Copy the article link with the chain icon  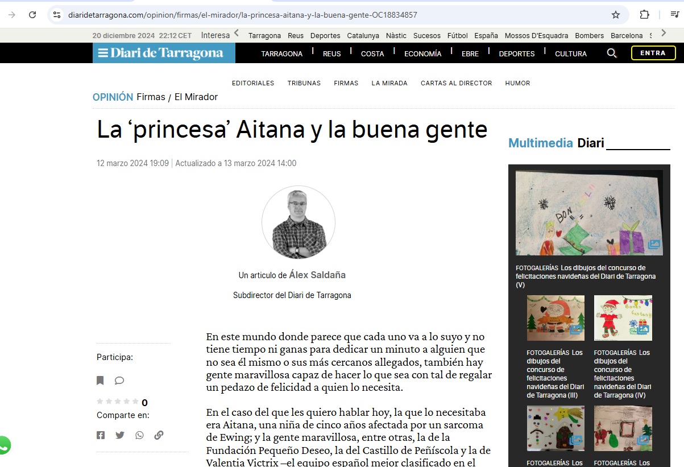(159, 435)
